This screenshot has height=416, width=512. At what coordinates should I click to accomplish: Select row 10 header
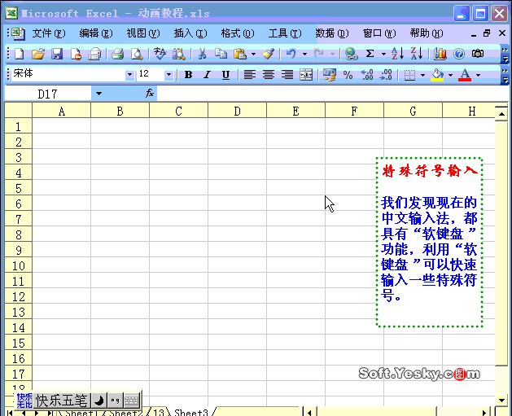pos(18,265)
